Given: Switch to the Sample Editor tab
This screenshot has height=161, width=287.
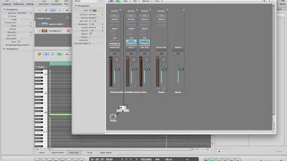Looking at the screenshot, I should (58, 153).
